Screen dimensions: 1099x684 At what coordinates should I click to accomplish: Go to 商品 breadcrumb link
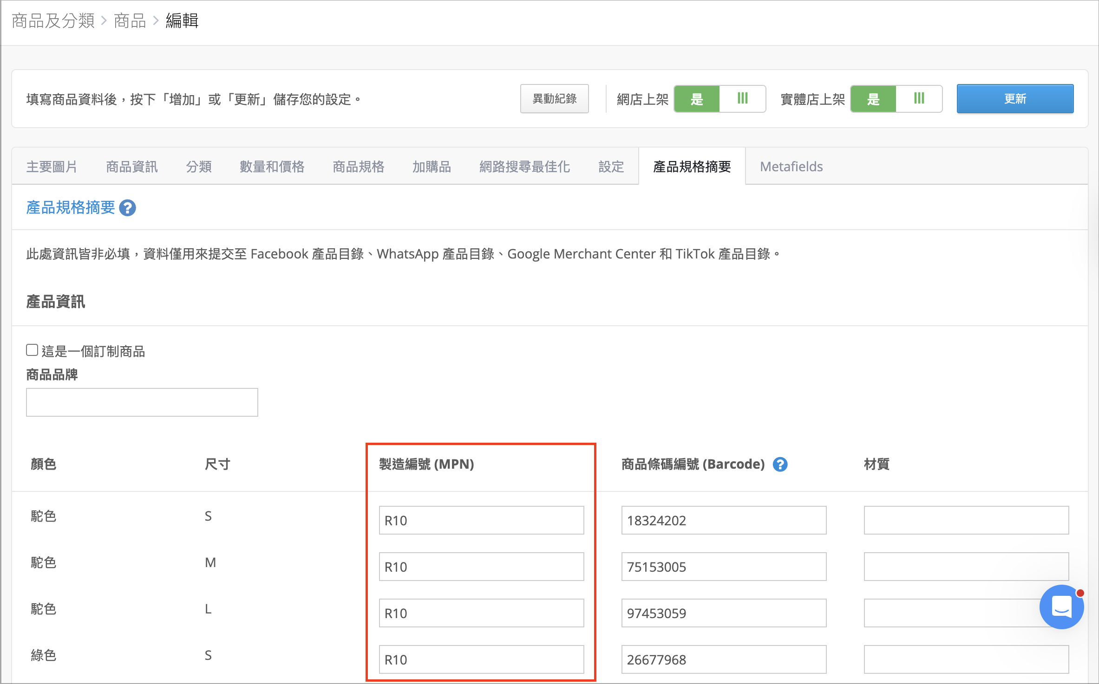(x=130, y=21)
